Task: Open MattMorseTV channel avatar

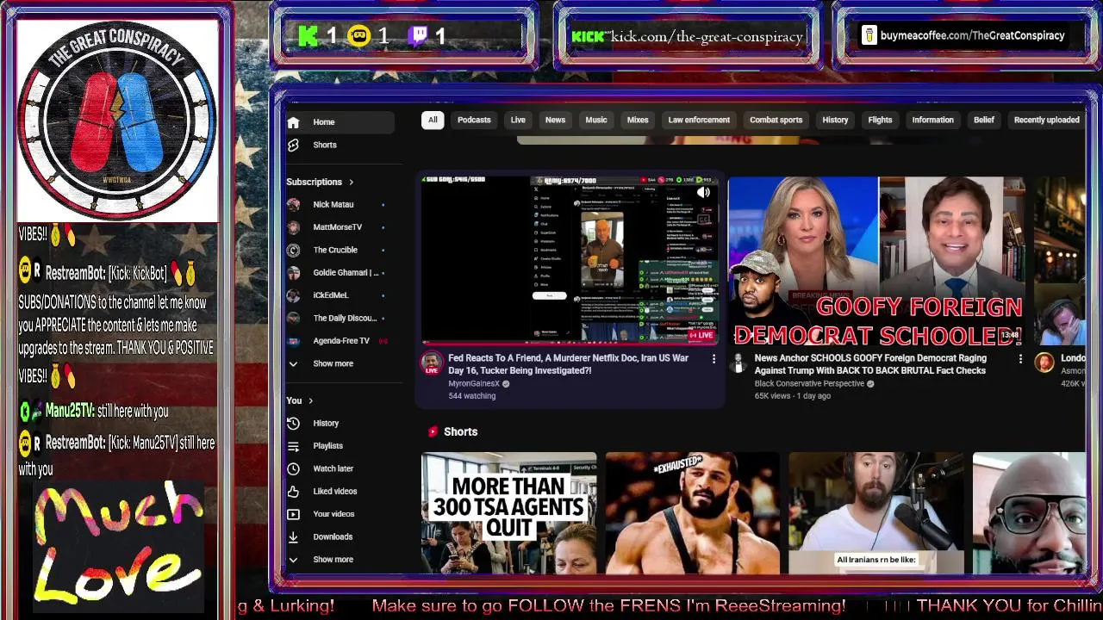Action: (293, 227)
